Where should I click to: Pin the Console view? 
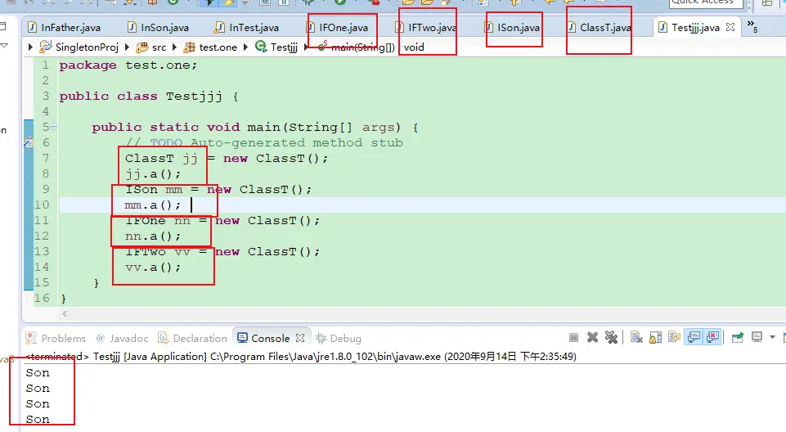tap(737, 337)
